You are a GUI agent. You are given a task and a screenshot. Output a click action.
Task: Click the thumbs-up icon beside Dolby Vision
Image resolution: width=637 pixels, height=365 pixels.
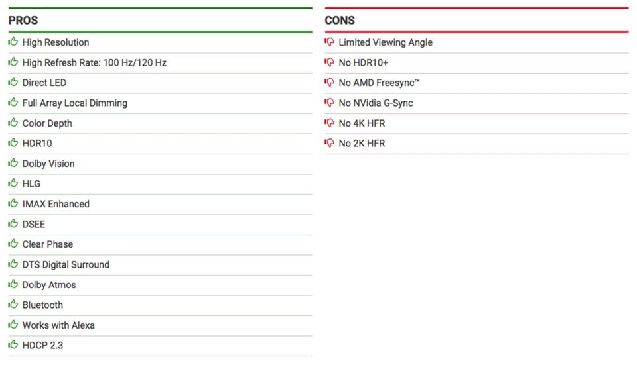tap(13, 163)
